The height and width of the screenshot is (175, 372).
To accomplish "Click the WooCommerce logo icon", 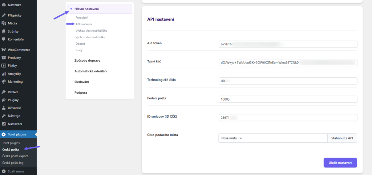I will point(4,50).
